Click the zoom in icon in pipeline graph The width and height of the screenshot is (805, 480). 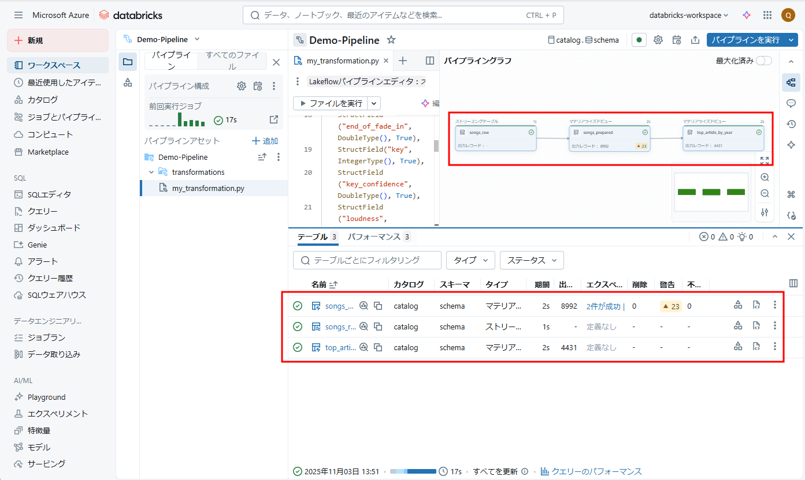point(765,177)
